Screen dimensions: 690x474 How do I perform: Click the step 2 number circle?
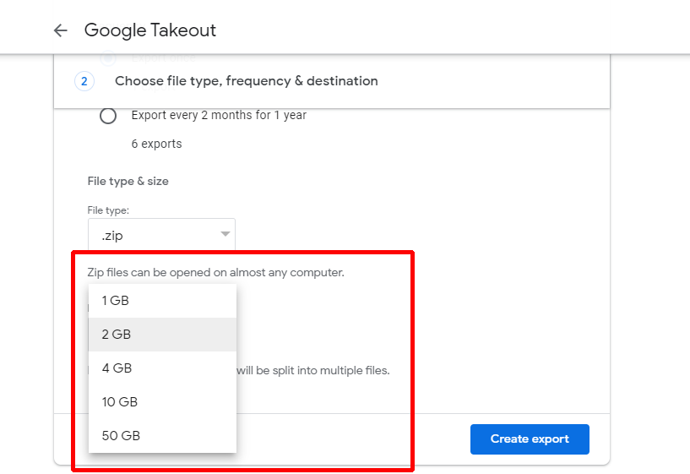[x=84, y=81]
